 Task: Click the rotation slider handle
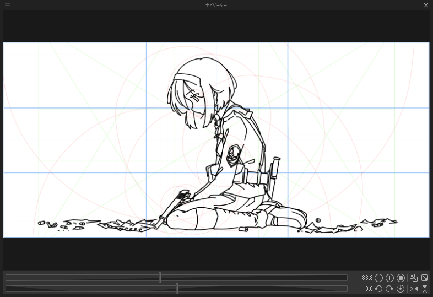pyautogui.click(x=177, y=289)
